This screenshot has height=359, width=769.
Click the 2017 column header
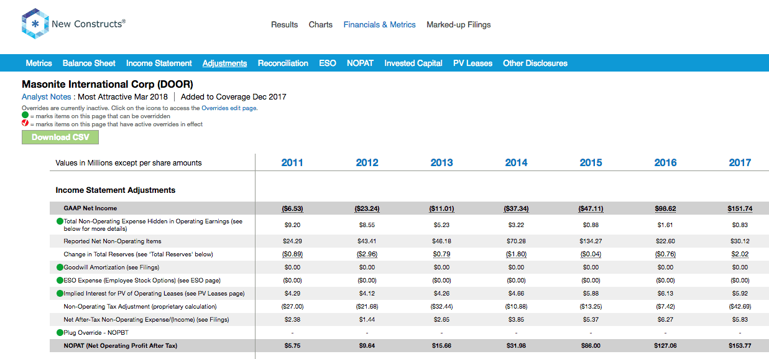pyautogui.click(x=740, y=162)
